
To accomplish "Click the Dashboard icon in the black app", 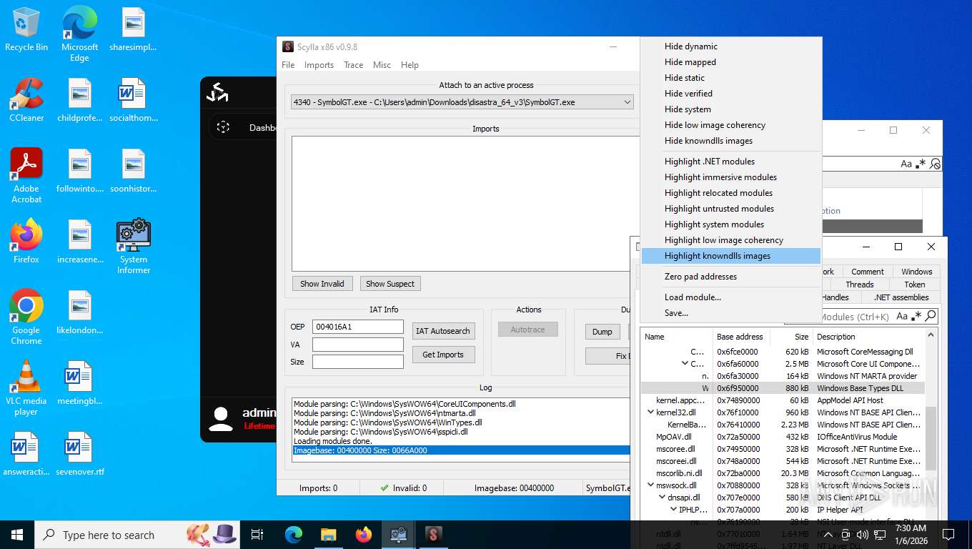I will coord(223,127).
